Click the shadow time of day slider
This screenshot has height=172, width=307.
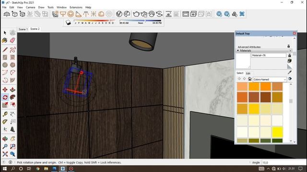[x=141, y=21]
